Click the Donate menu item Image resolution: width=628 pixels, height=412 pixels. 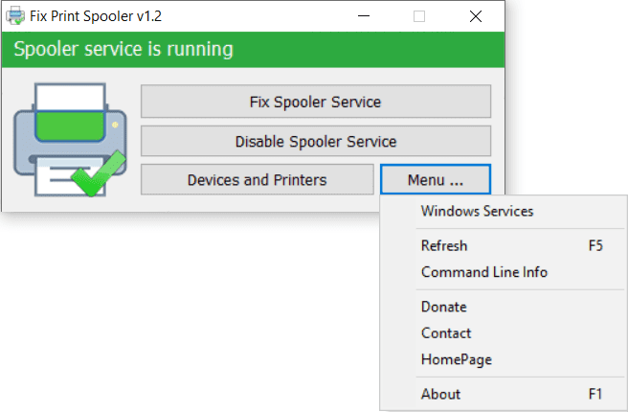pos(443,307)
